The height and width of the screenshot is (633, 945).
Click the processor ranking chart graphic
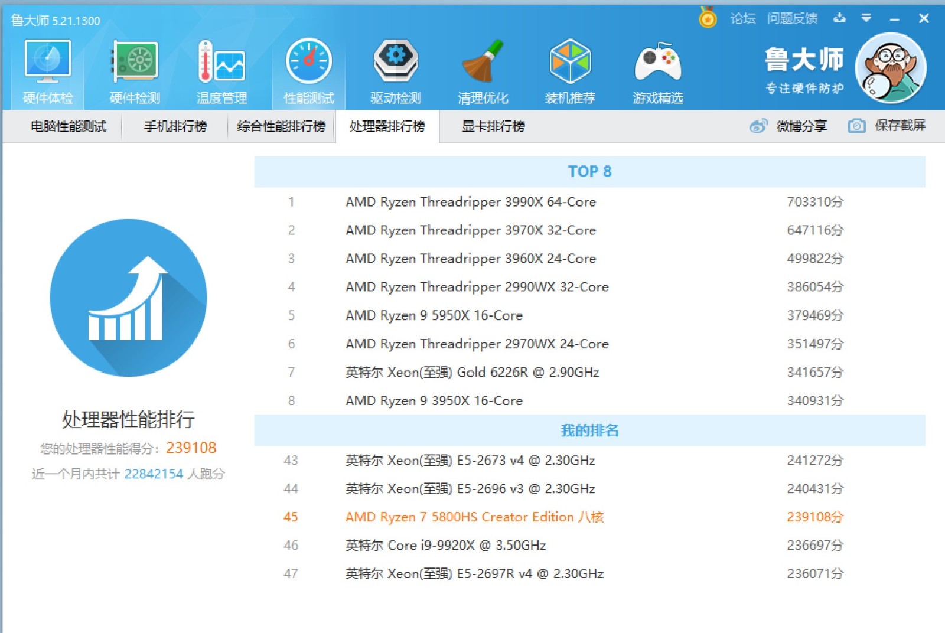click(128, 298)
